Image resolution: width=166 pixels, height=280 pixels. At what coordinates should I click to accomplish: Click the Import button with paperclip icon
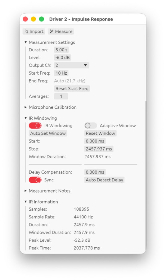[34, 31]
